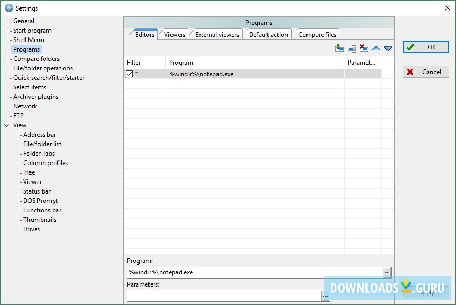Click the green OK checkmark icon

tap(411, 47)
